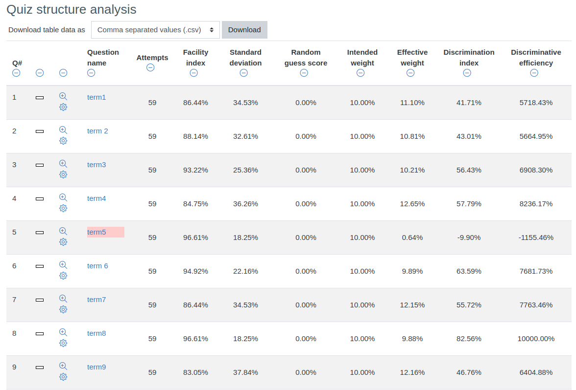The height and width of the screenshot is (390, 576).
Task: Open the download format dropdown
Action: 155,30
